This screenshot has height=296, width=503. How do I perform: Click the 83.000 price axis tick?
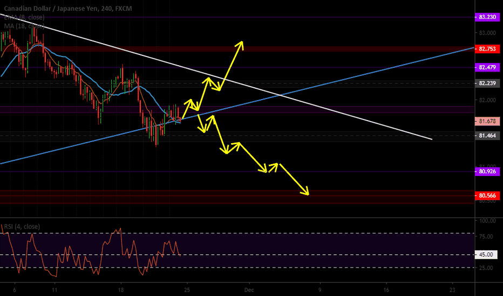coord(487,33)
